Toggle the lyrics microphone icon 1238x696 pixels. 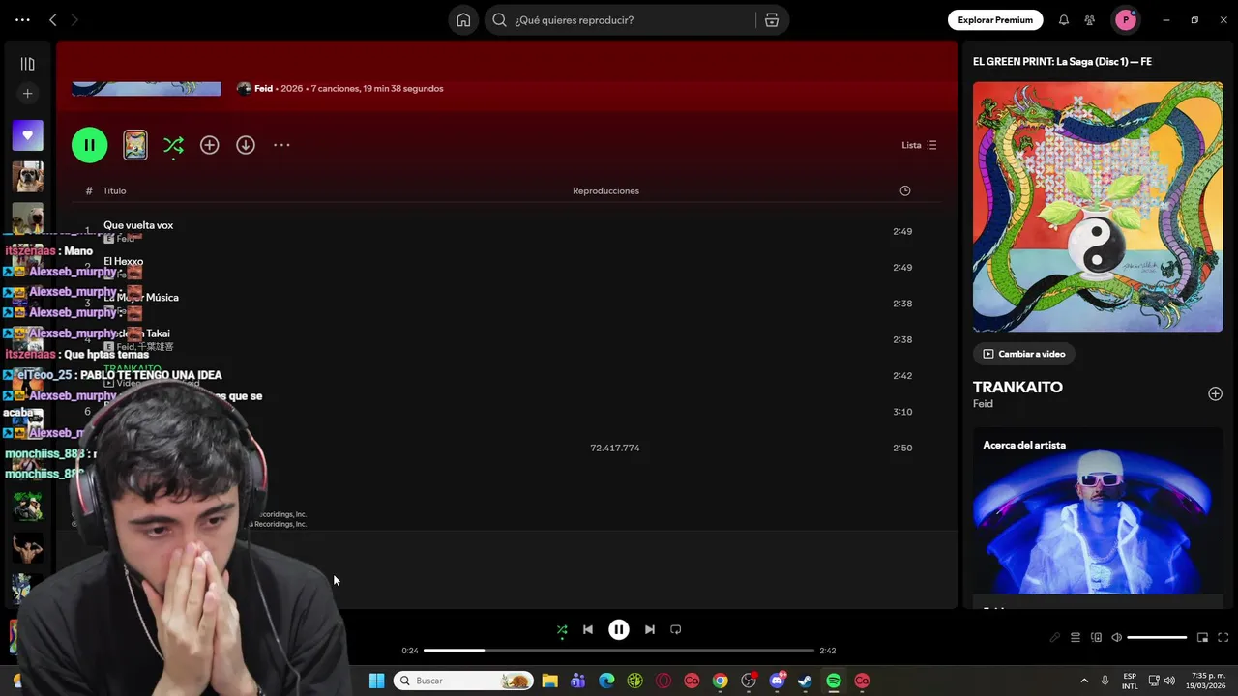(x=1054, y=638)
